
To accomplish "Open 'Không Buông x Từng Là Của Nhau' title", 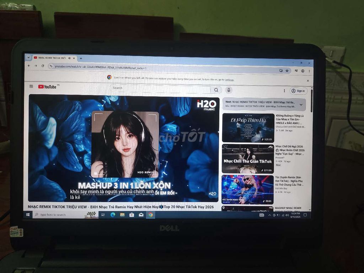I will point(290,119).
